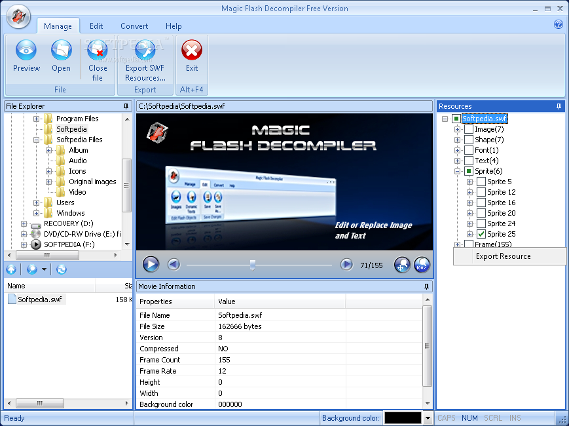Click the Value column header
Image resolution: width=569 pixels, height=426 pixels.
pyautogui.click(x=280, y=301)
